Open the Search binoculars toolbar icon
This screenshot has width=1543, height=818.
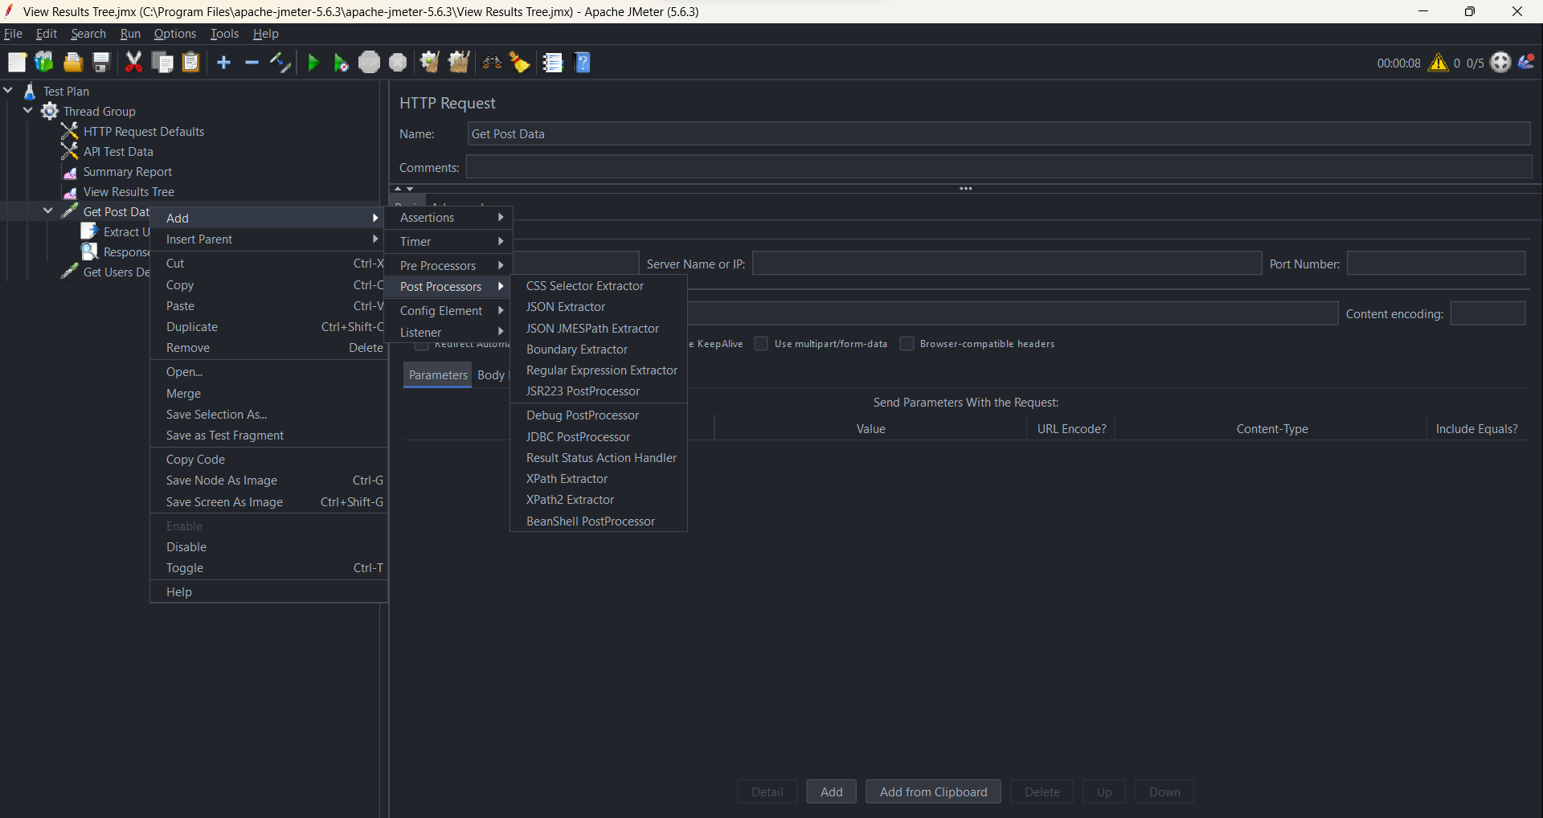(491, 62)
